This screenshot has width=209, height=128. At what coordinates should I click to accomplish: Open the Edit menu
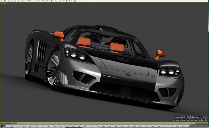click(x=5, y=1)
